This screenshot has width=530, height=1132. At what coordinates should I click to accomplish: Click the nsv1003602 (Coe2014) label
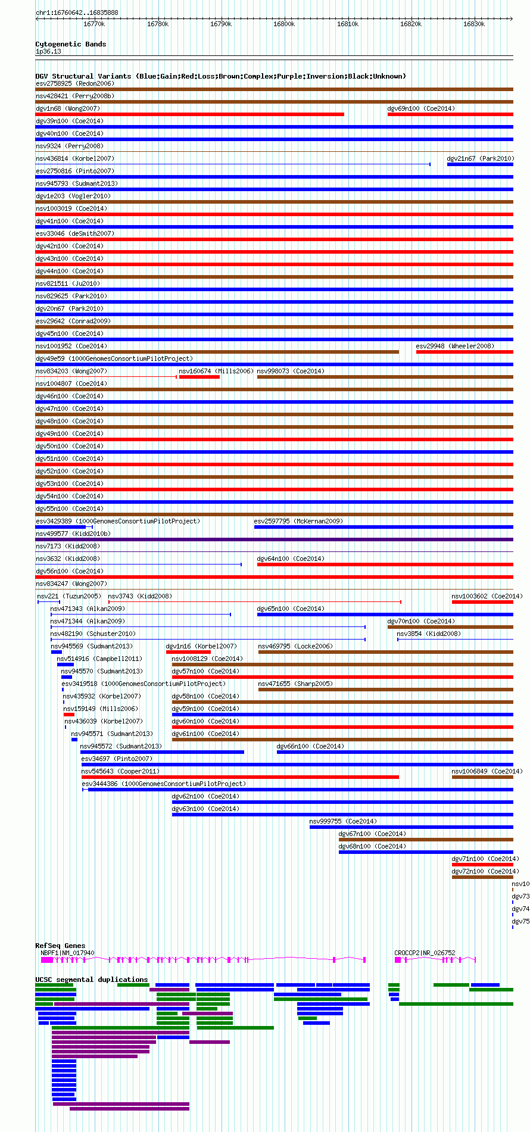click(487, 597)
